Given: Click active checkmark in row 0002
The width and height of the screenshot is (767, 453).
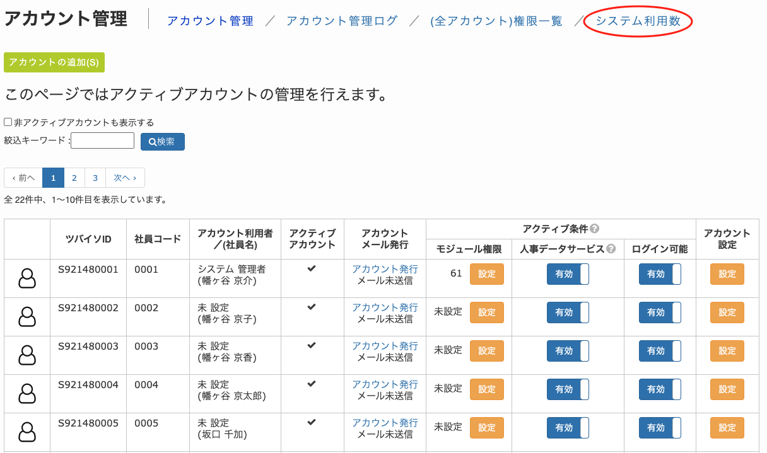Looking at the screenshot, I should click(x=312, y=307).
